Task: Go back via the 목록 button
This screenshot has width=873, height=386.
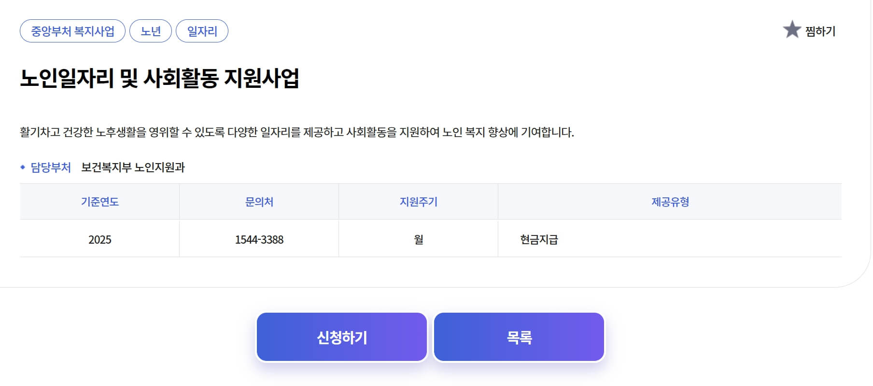Action: point(519,337)
